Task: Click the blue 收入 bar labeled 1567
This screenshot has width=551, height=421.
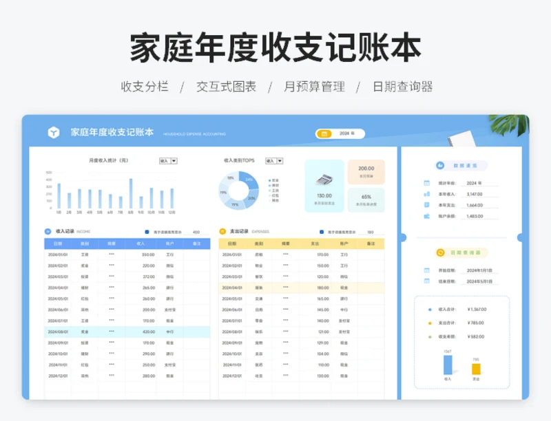Action: [x=448, y=365]
